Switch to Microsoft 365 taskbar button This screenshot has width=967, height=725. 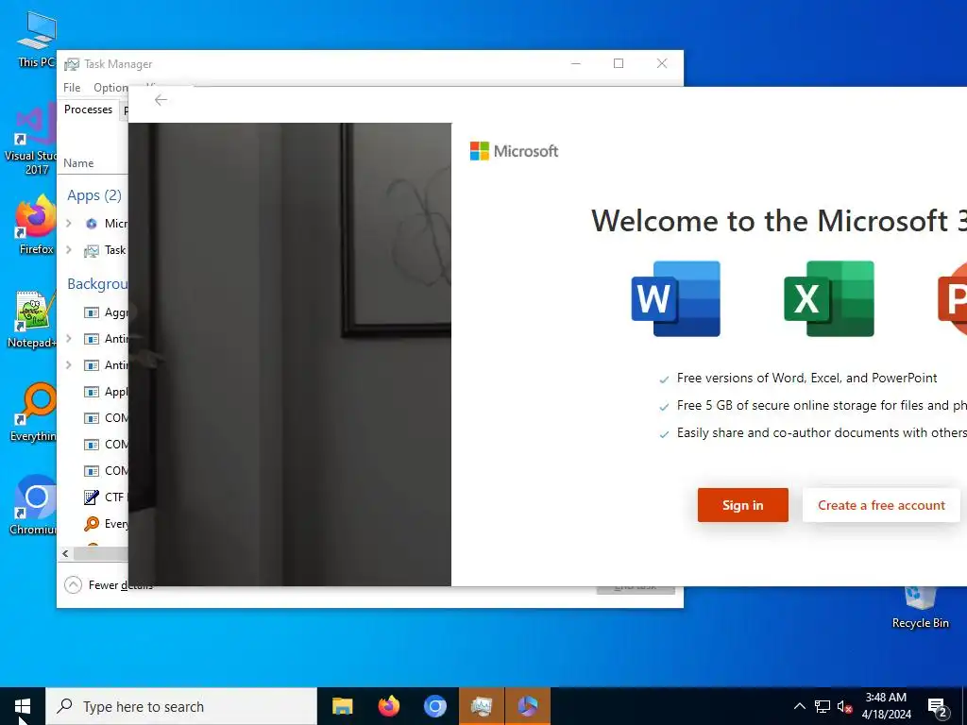pos(528,706)
